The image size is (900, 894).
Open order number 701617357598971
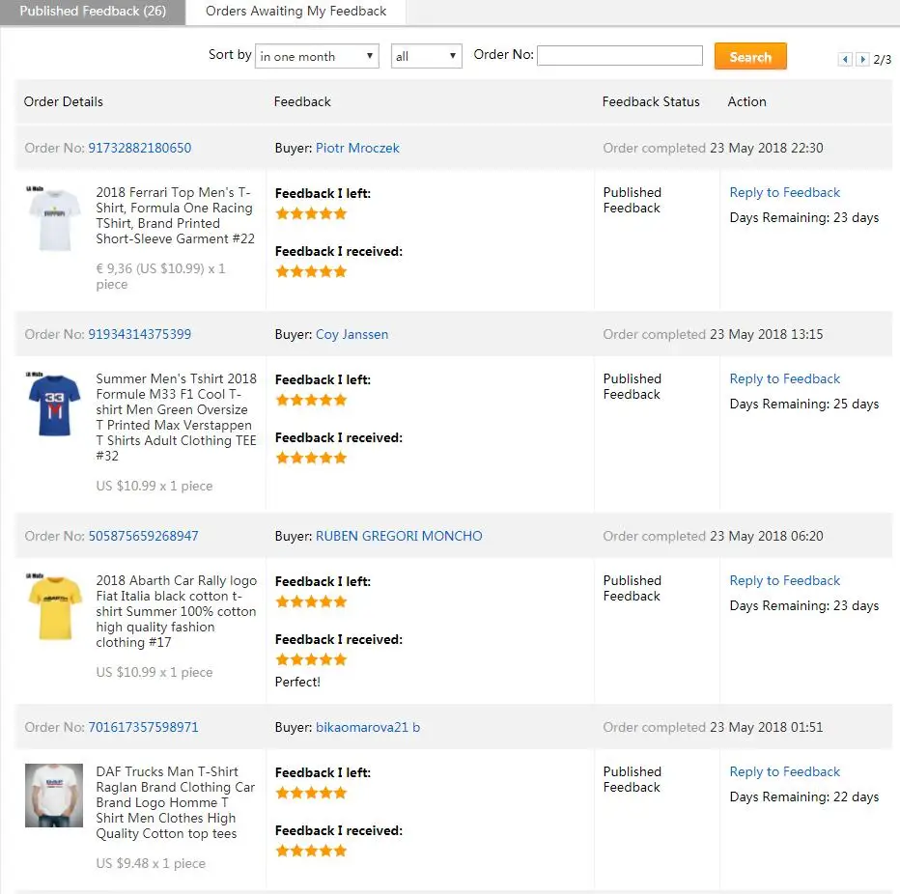(143, 728)
